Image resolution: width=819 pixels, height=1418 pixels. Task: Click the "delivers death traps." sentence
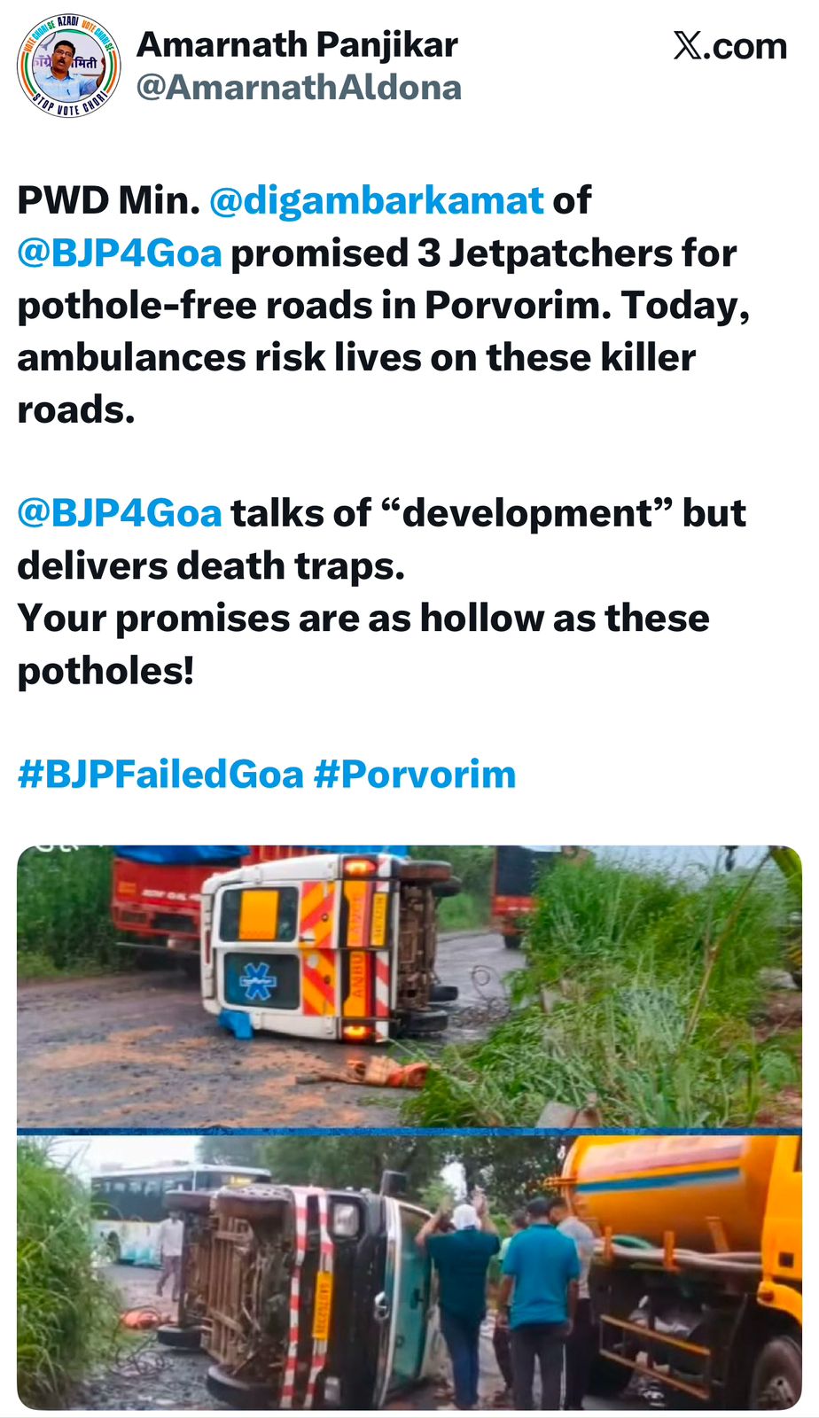(x=211, y=566)
